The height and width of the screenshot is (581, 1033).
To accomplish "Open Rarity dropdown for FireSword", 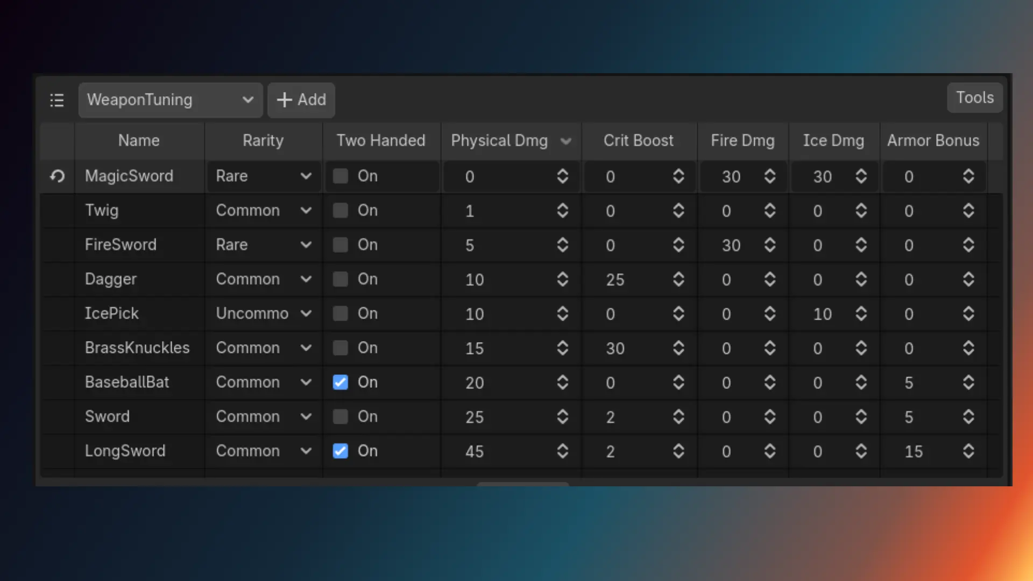I will pyautogui.click(x=264, y=245).
